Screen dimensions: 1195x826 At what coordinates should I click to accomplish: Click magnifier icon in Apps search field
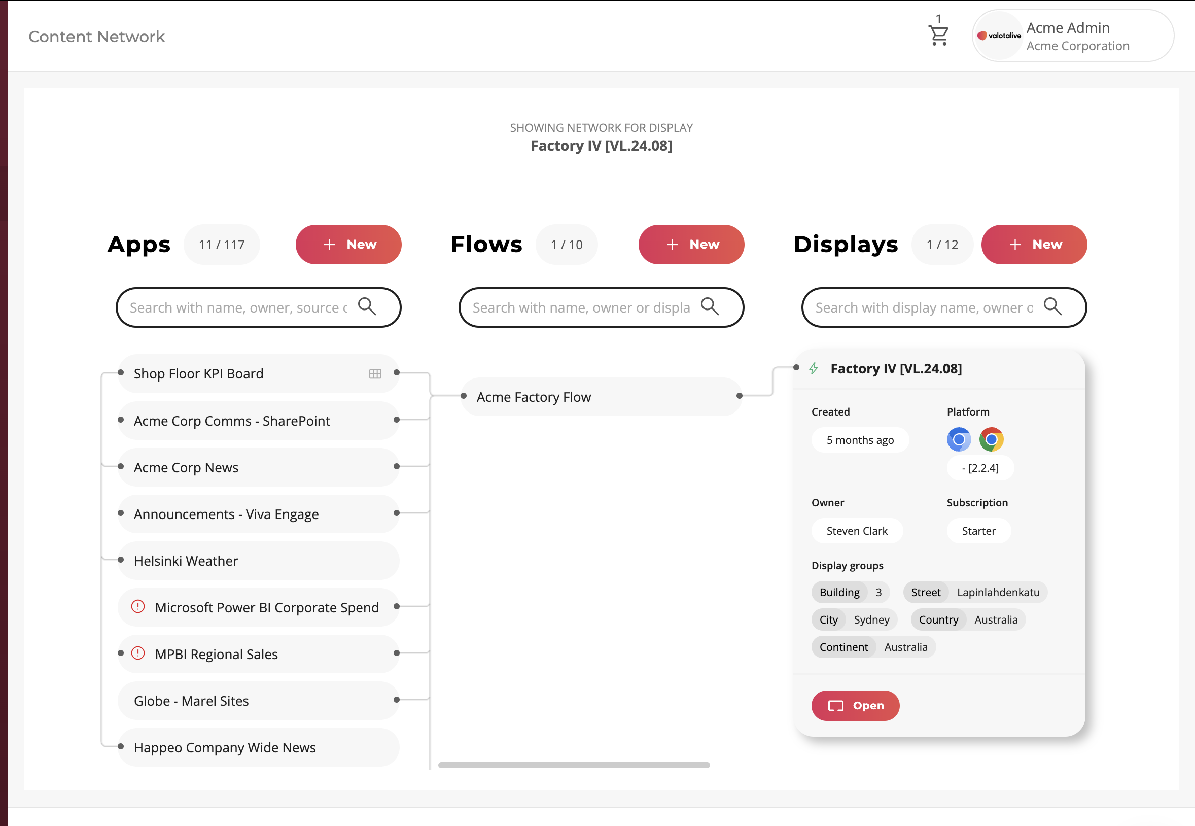367,306
